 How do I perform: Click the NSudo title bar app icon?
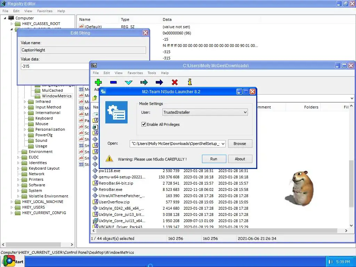pos(103,91)
